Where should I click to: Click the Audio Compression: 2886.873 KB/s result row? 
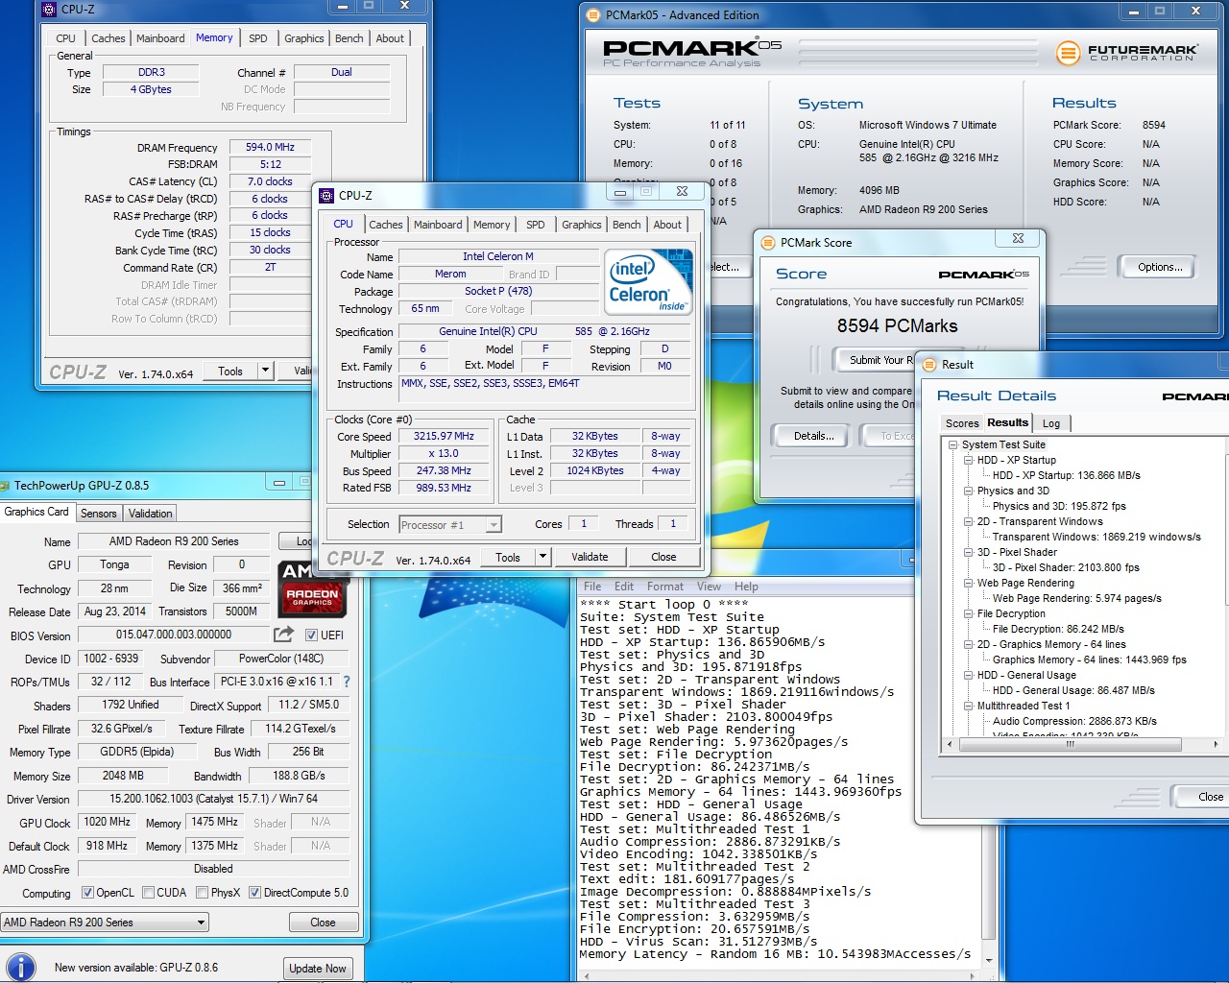(x=1074, y=721)
